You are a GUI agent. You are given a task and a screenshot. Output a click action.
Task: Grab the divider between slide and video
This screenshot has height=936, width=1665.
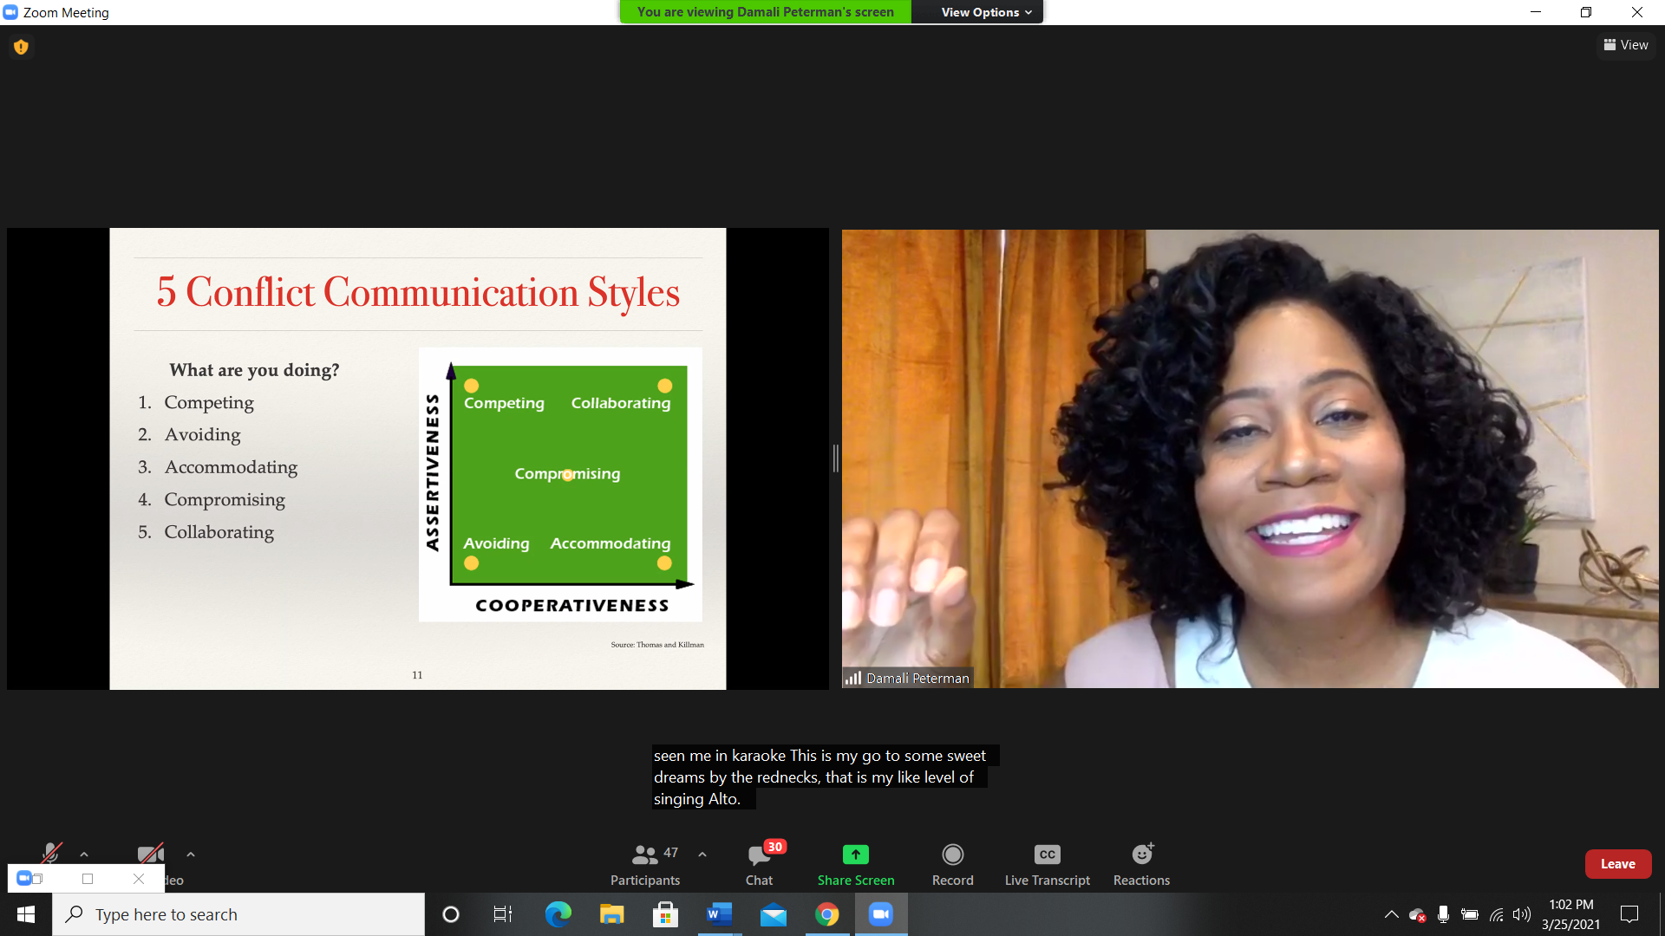point(835,458)
